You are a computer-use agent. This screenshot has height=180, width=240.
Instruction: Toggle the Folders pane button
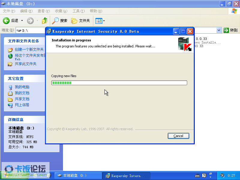80,21
